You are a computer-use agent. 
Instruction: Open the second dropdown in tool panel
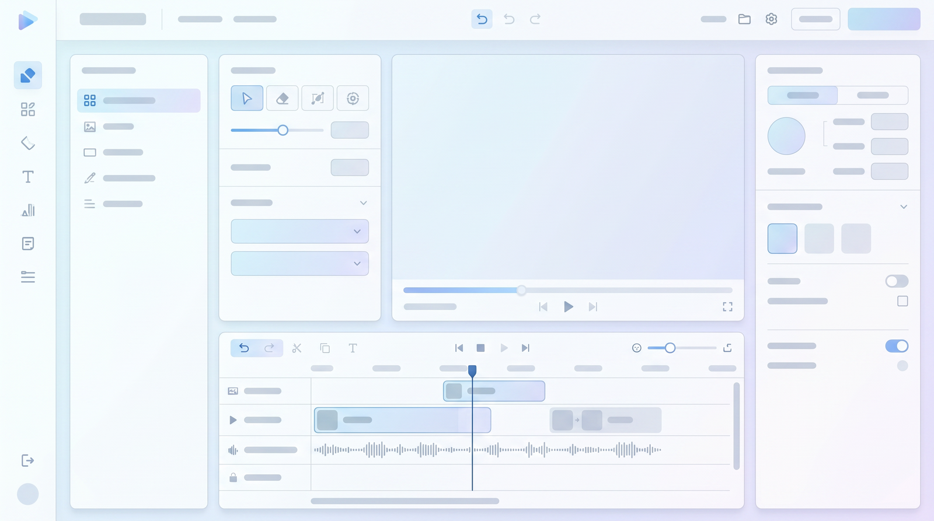coord(299,263)
